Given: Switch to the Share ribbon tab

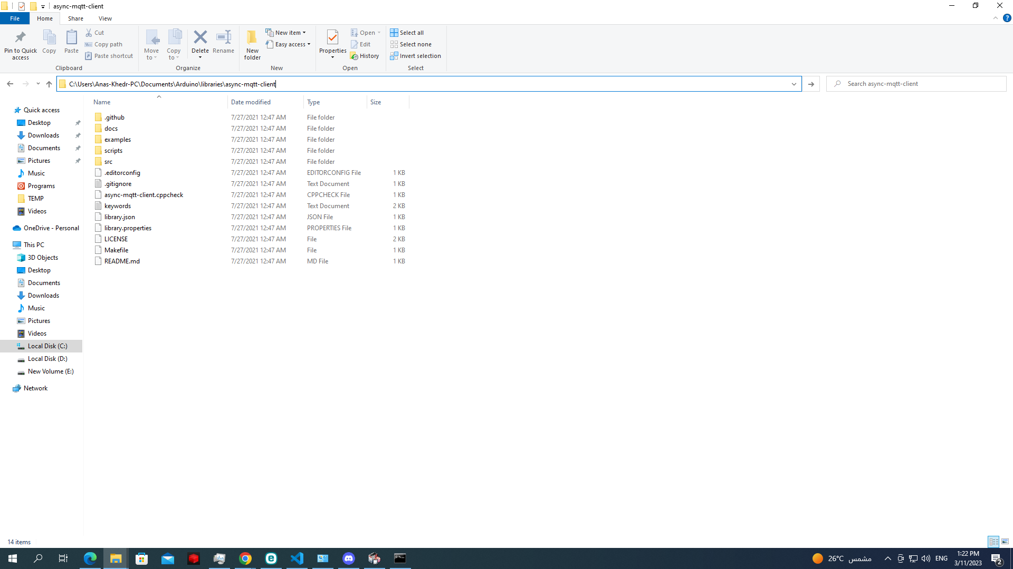Looking at the screenshot, I should click(75, 18).
